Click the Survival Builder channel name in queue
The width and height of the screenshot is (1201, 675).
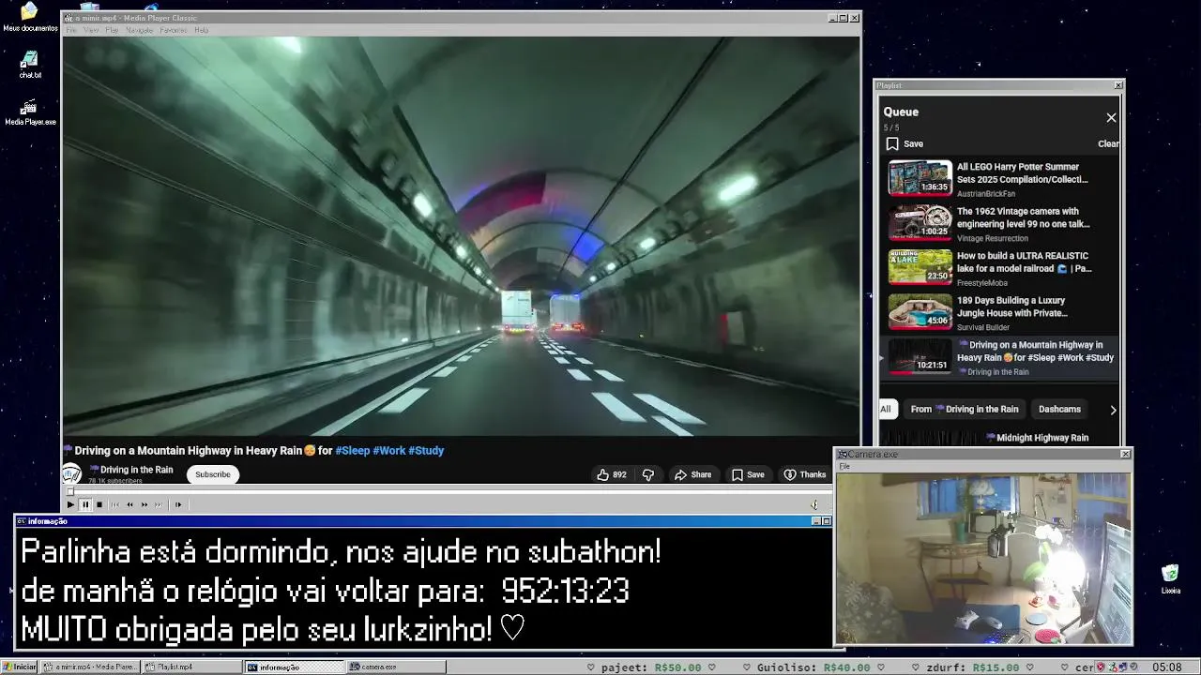pos(983,327)
